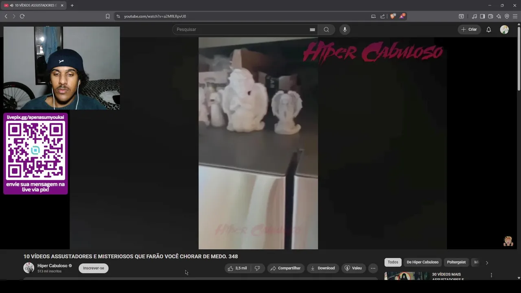Open the Brave Wallet icon

(x=490, y=16)
